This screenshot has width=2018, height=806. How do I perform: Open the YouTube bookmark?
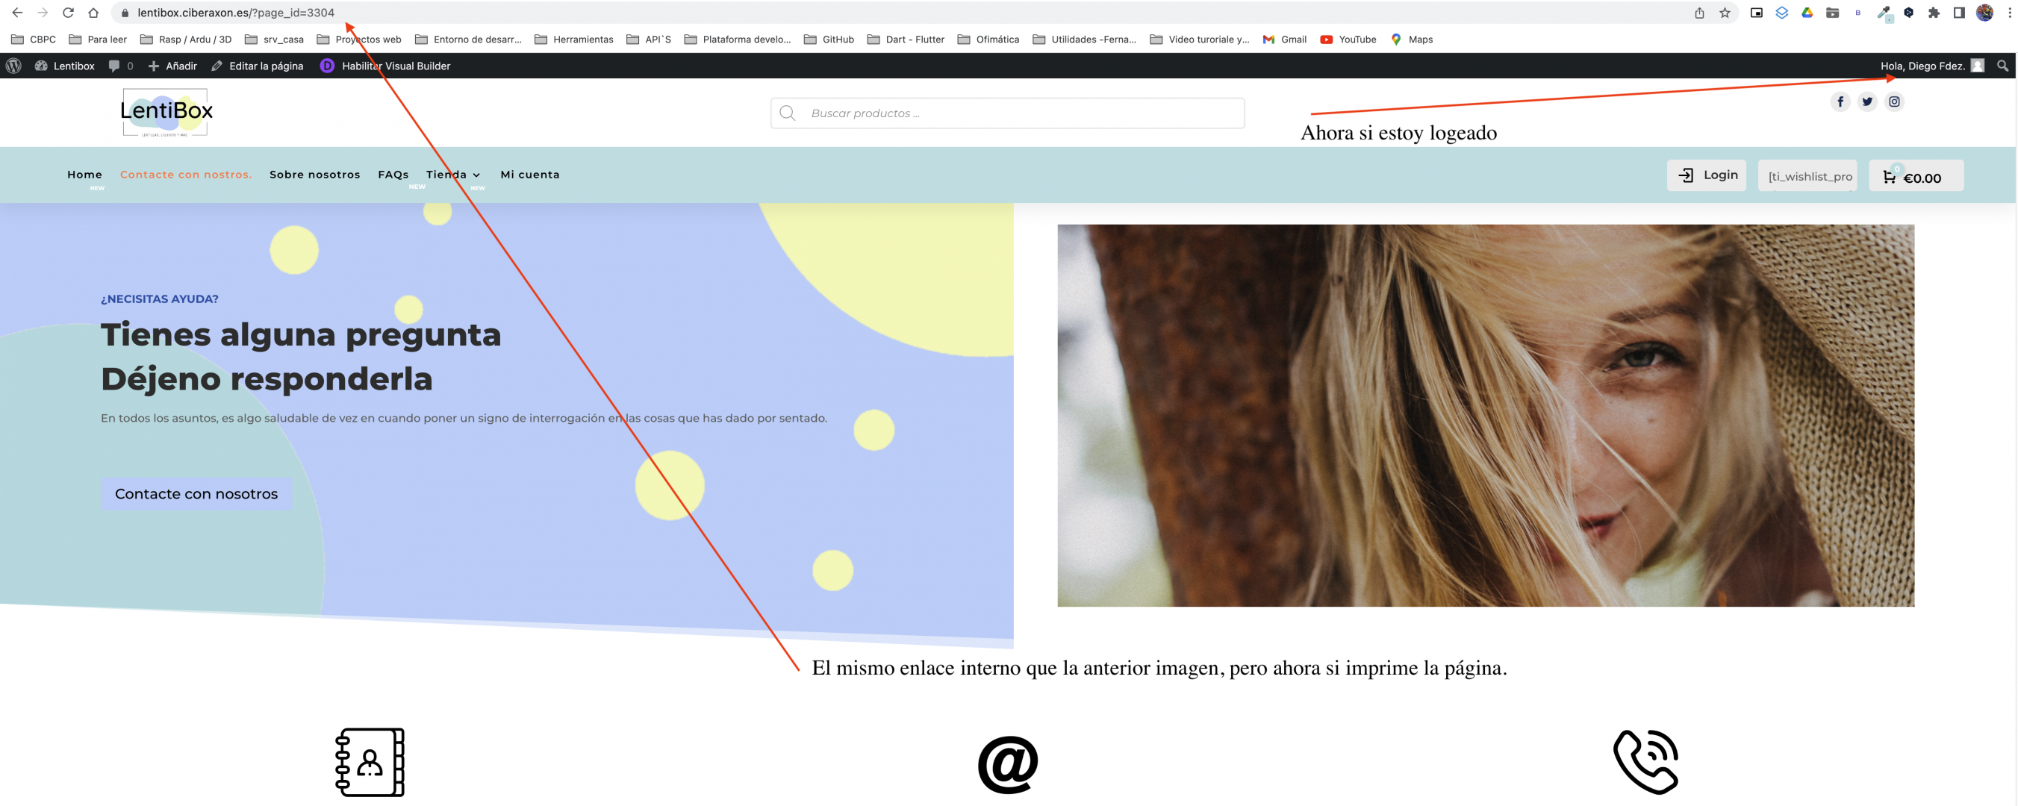[x=1348, y=39]
